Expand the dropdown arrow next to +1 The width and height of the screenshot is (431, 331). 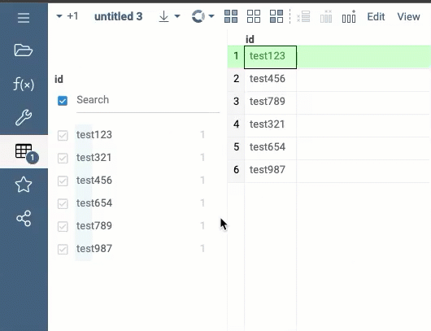(59, 16)
